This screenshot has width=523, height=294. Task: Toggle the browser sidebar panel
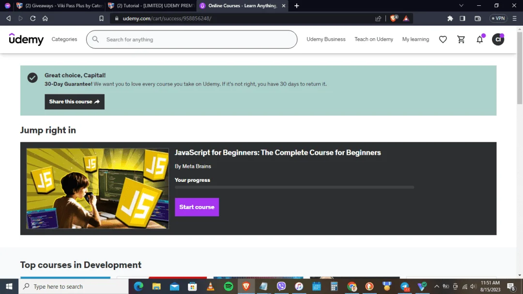462,18
